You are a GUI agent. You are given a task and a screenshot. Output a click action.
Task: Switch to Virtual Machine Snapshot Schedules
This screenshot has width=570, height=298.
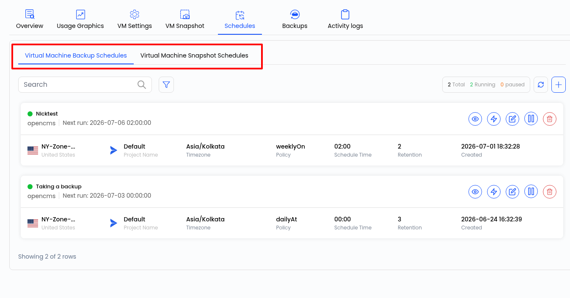coord(194,55)
